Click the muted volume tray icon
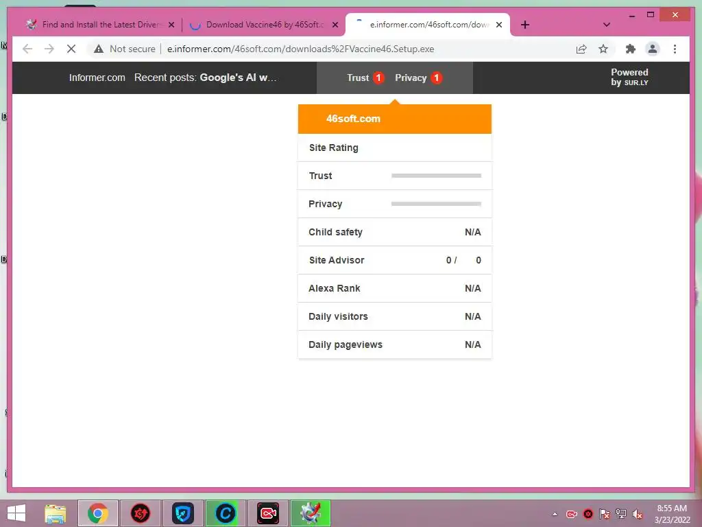Image resolution: width=702 pixels, height=527 pixels. (638, 514)
